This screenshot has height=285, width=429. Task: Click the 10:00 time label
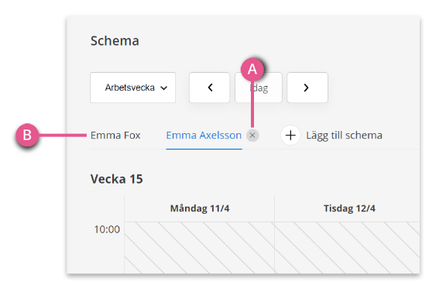point(107,229)
